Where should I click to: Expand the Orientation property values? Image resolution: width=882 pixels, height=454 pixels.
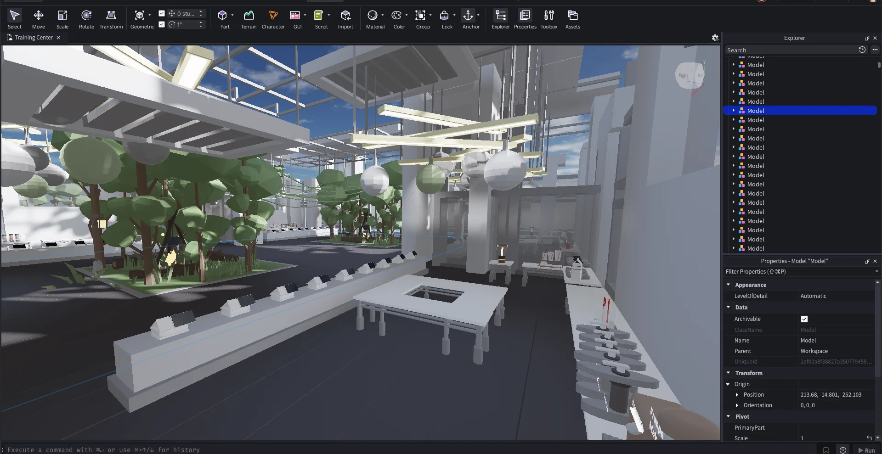[737, 405]
